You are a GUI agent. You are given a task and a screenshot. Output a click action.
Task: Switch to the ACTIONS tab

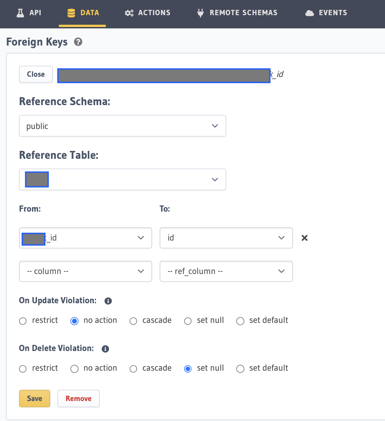pyautogui.click(x=147, y=13)
